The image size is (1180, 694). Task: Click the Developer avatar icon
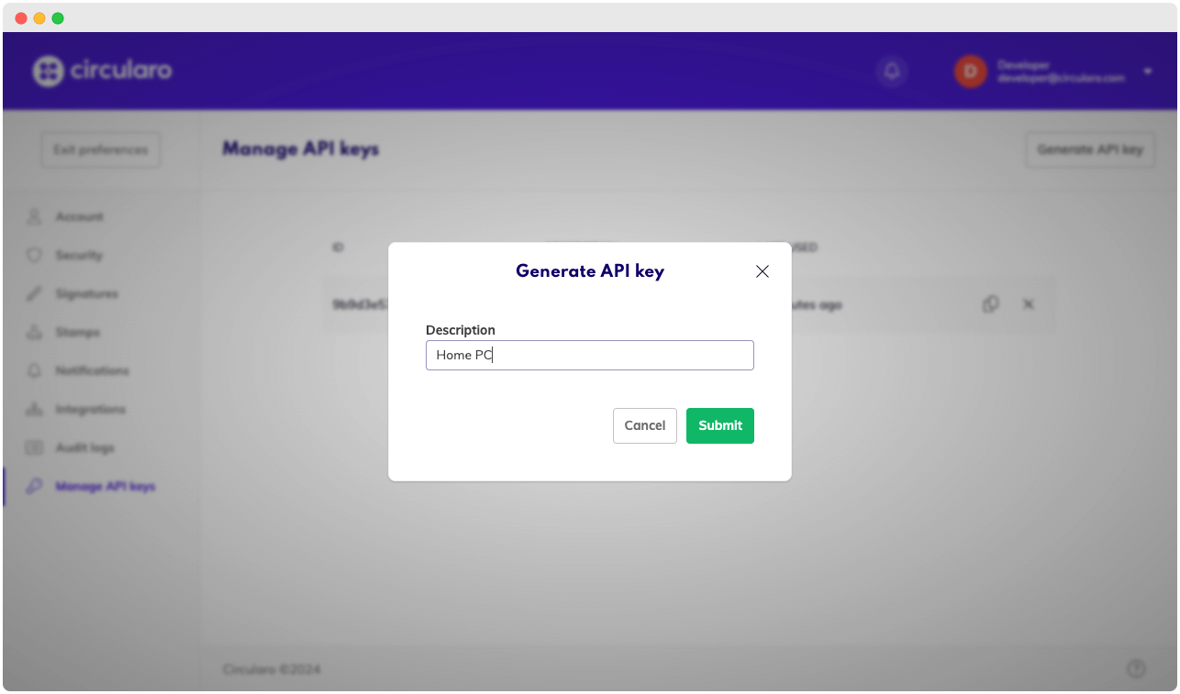coord(970,71)
